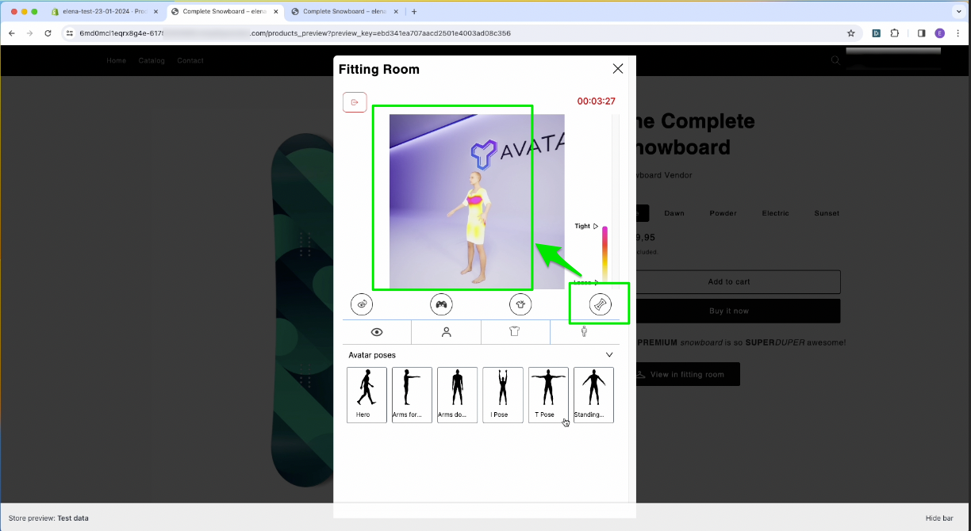Reload the current page
The height and width of the screenshot is (531, 971).
coord(48,33)
